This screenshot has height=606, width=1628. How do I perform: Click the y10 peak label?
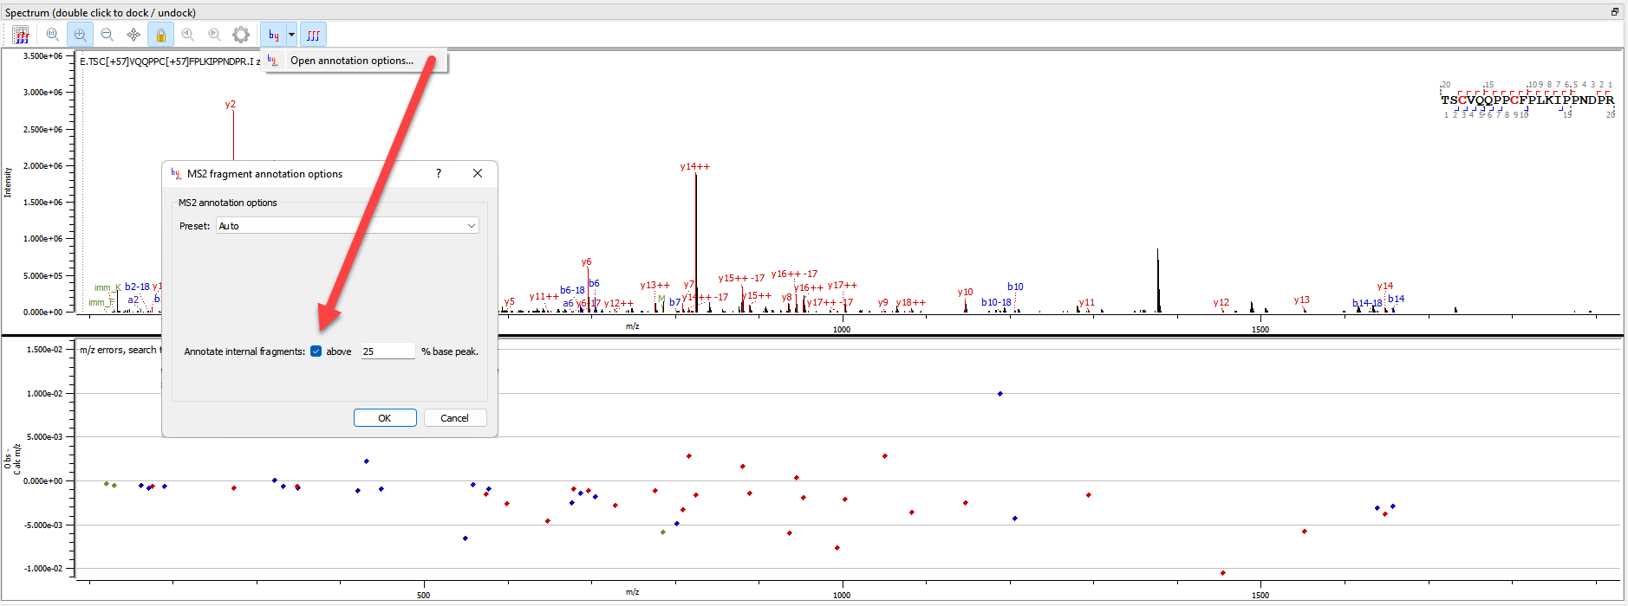coord(965,292)
